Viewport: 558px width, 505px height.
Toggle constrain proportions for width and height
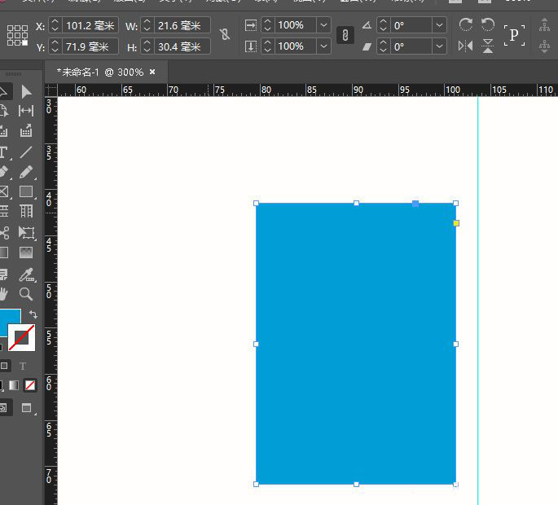click(x=225, y=35)
